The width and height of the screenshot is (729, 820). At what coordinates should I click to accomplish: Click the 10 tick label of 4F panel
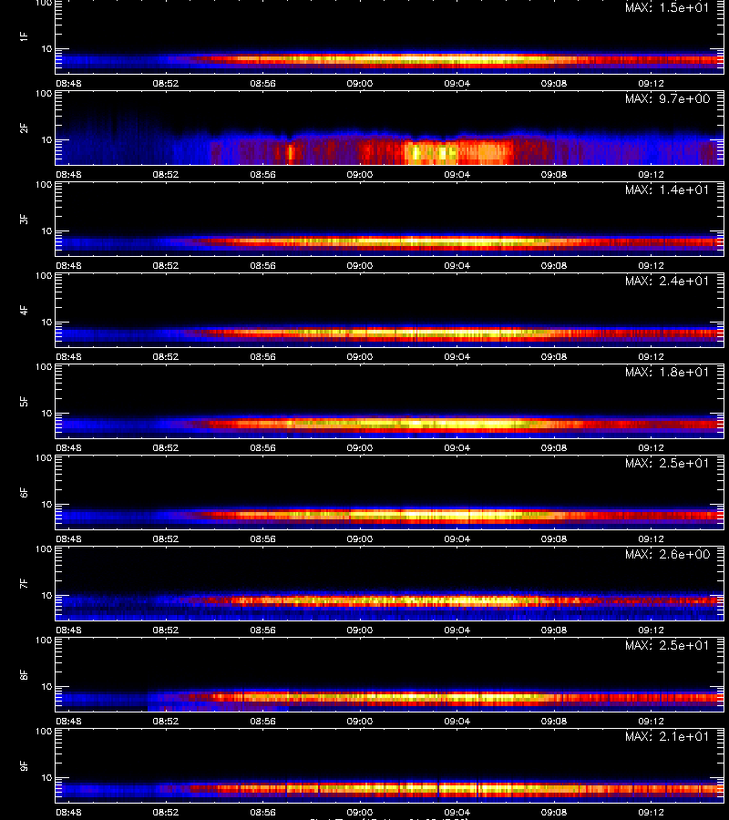coord(46,323)
